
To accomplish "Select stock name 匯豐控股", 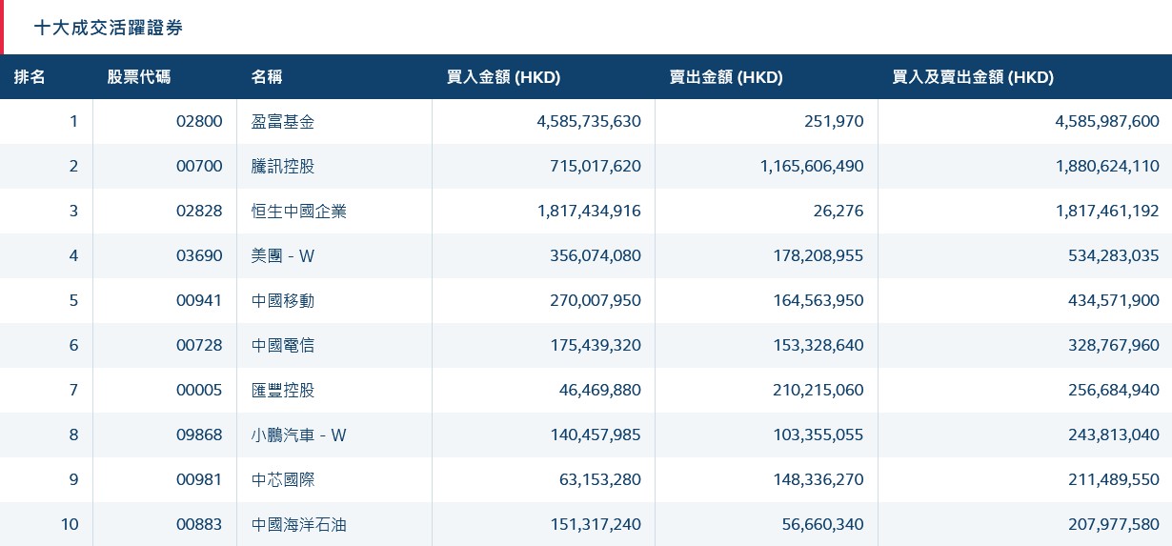I will [x=283, y=390].
